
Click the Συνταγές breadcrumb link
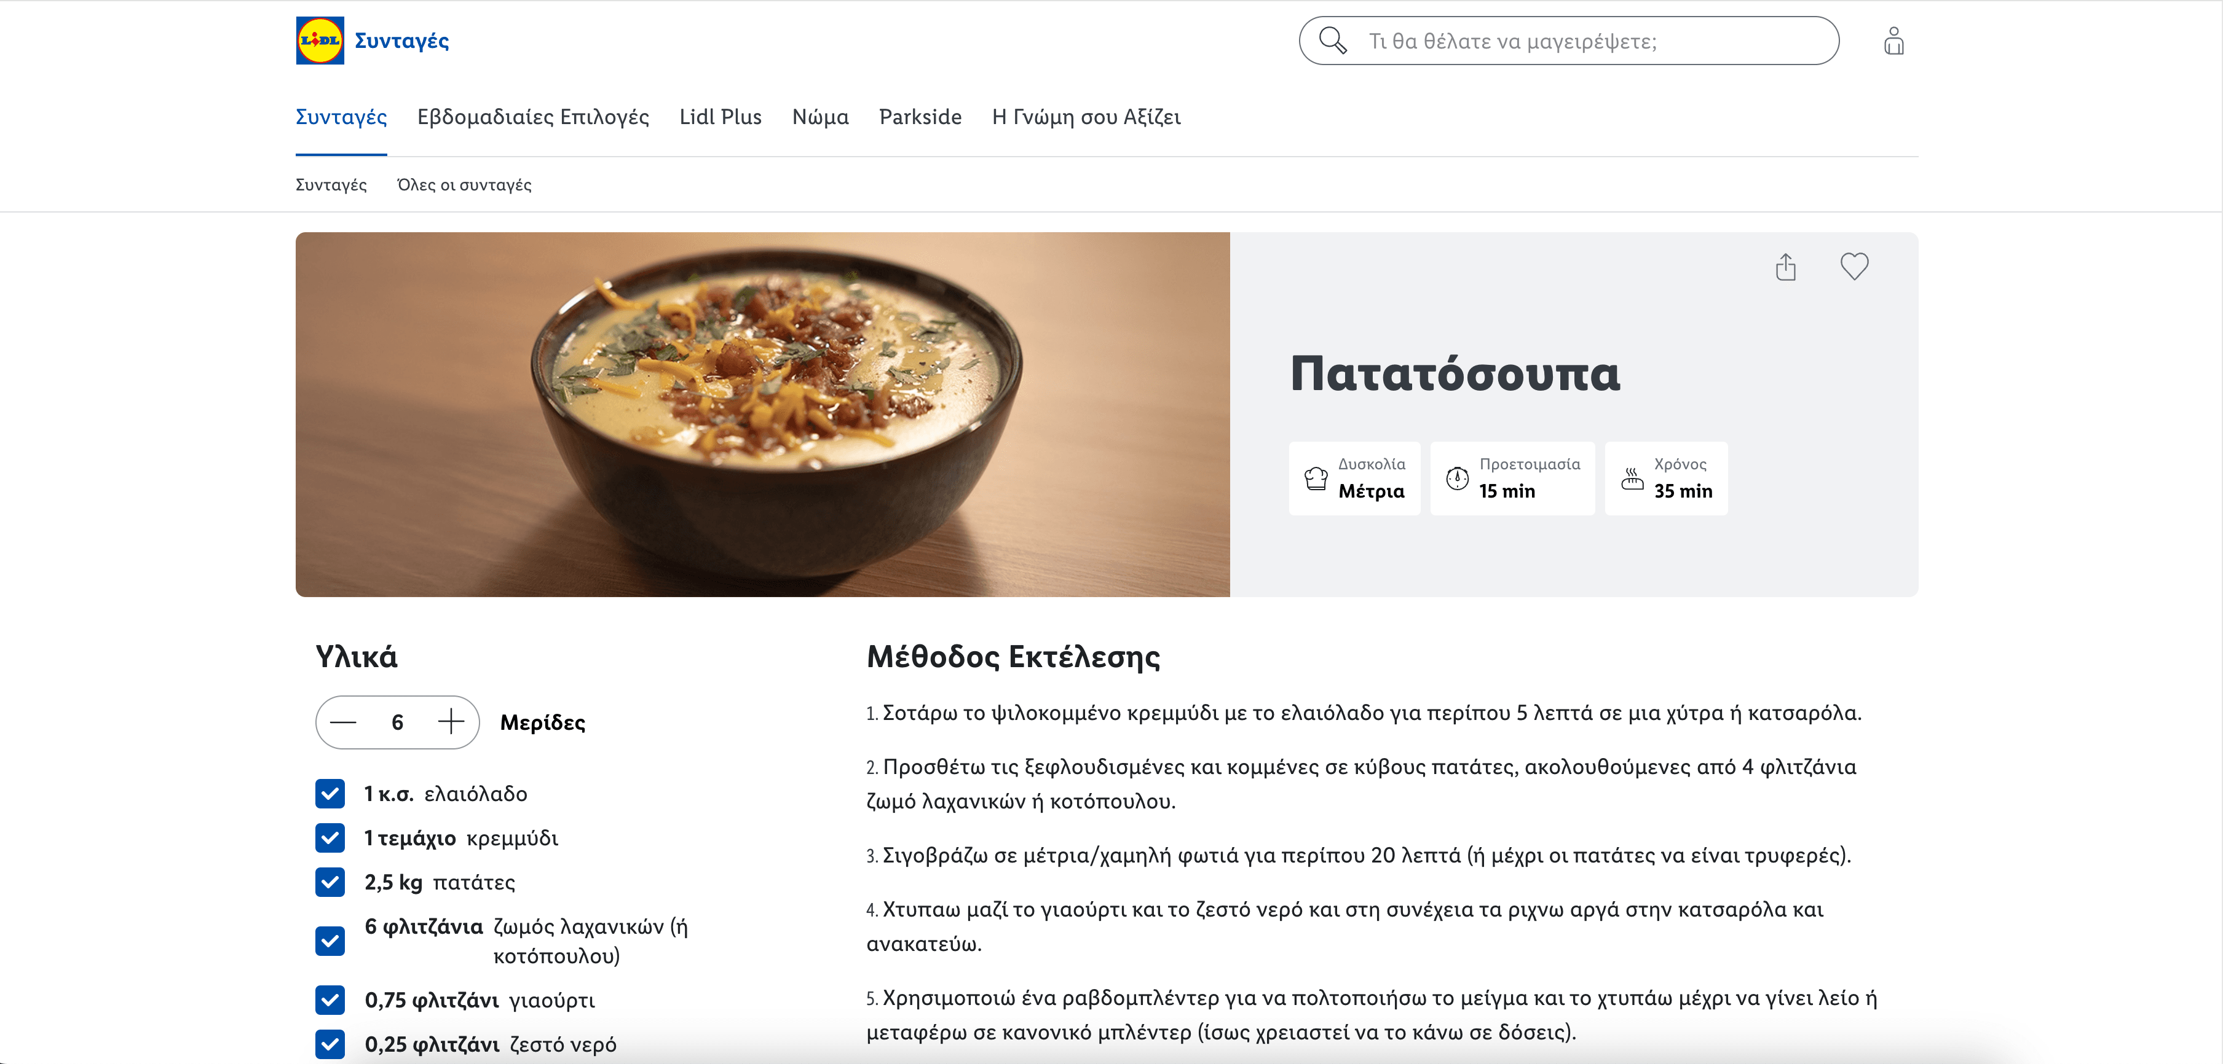[x=331, y=184]
